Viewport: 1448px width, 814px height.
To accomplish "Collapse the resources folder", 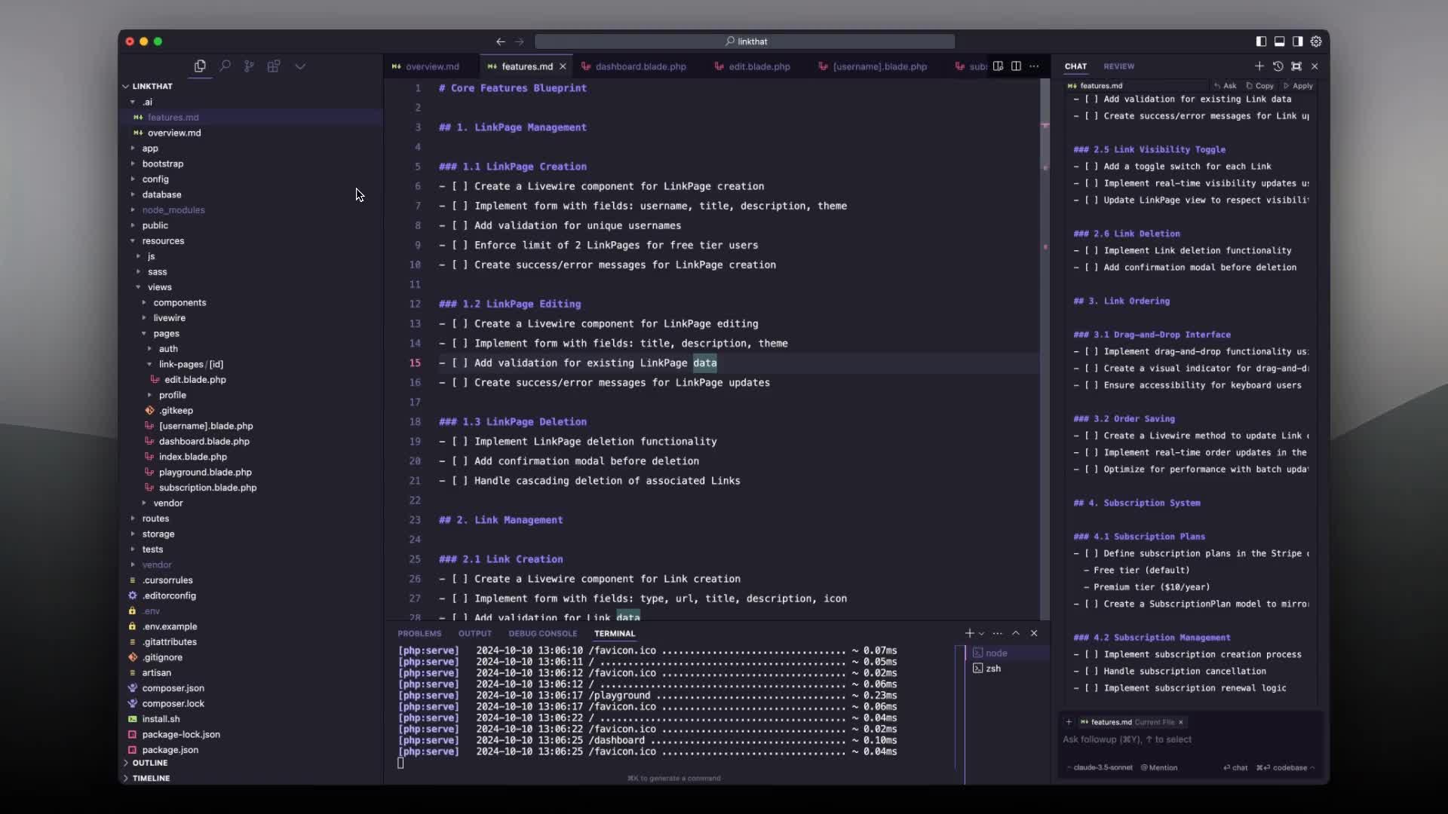I will coord(250,241).
